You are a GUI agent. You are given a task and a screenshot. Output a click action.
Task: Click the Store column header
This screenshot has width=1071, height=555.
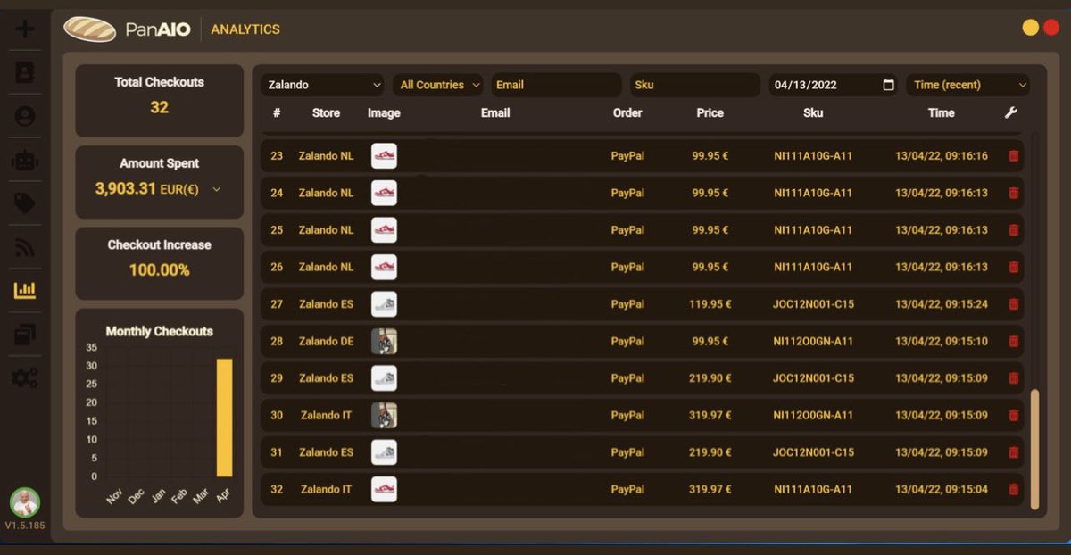pos(326,112)
